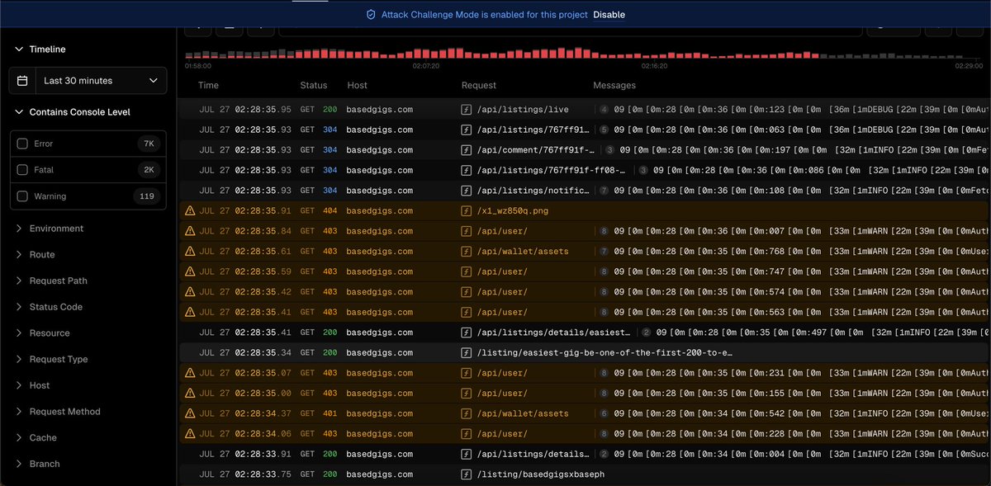
Task: Click the 404 status code cell
Action: tap(330, 211)
